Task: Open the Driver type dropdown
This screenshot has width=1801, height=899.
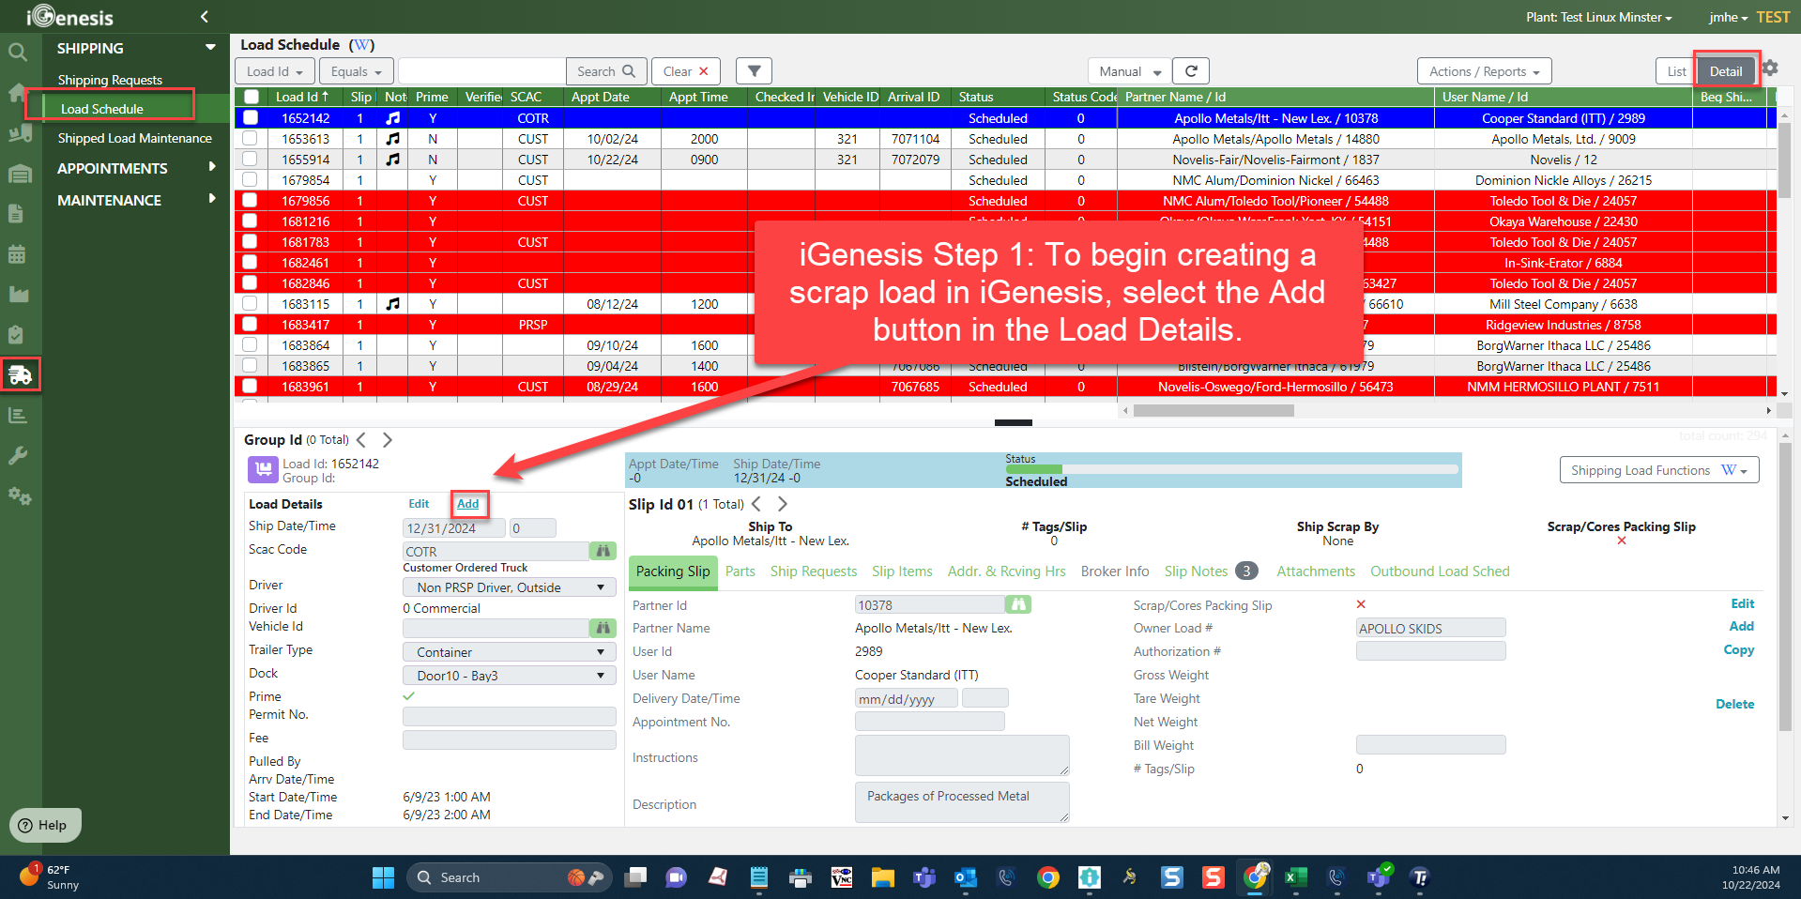Action: click(510, 587)
